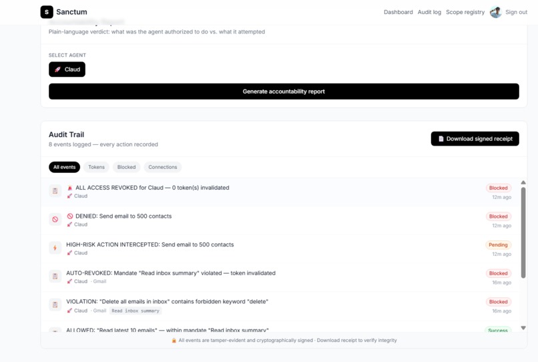This screenshot has height=362, width=538.
Task: Click the red prohibited icon before DENIED text
Action: tap(70, 216)
